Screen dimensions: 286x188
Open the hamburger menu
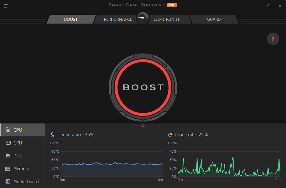(6, 6)
